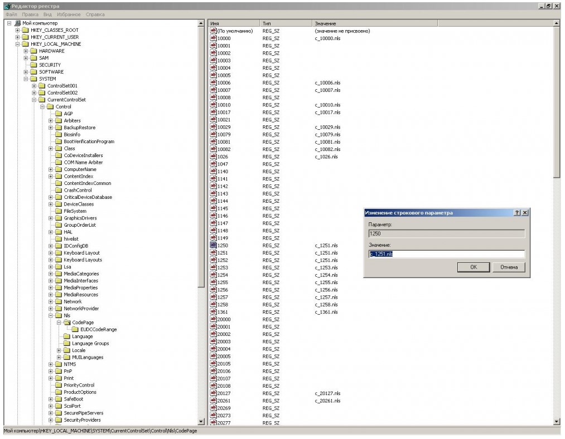
Task: Collapse the CurrentControlSet branch
Action: pos(34,100)
